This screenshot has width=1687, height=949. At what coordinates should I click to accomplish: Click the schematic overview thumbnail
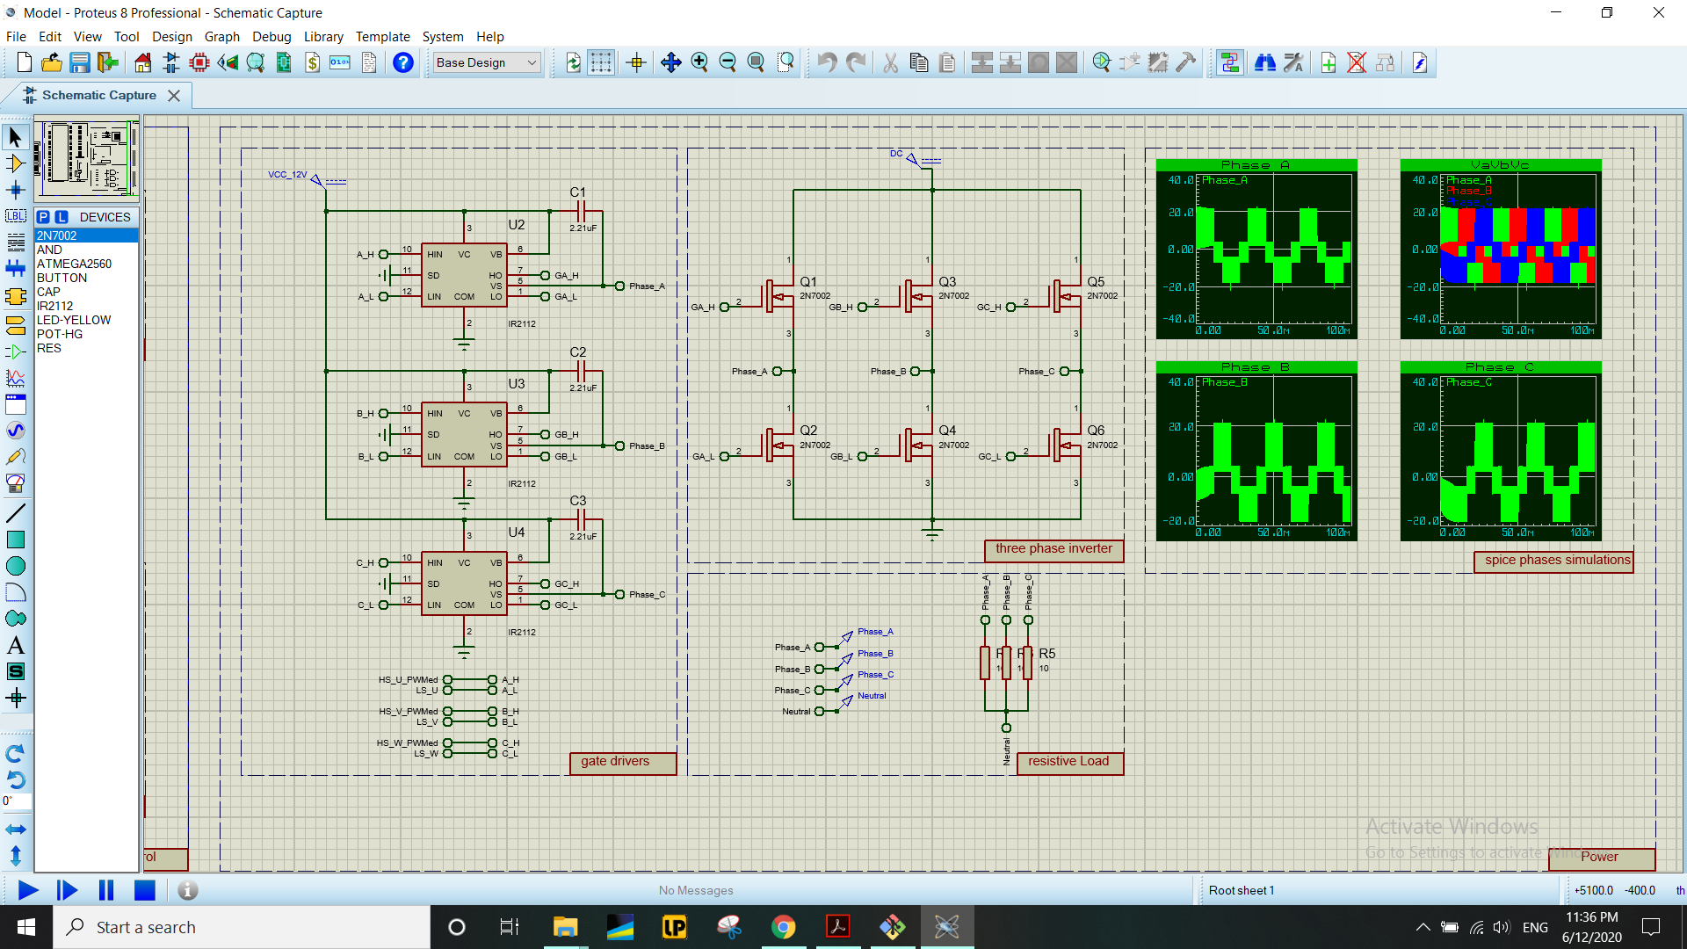pyautogui.click(x=86, y=158)
